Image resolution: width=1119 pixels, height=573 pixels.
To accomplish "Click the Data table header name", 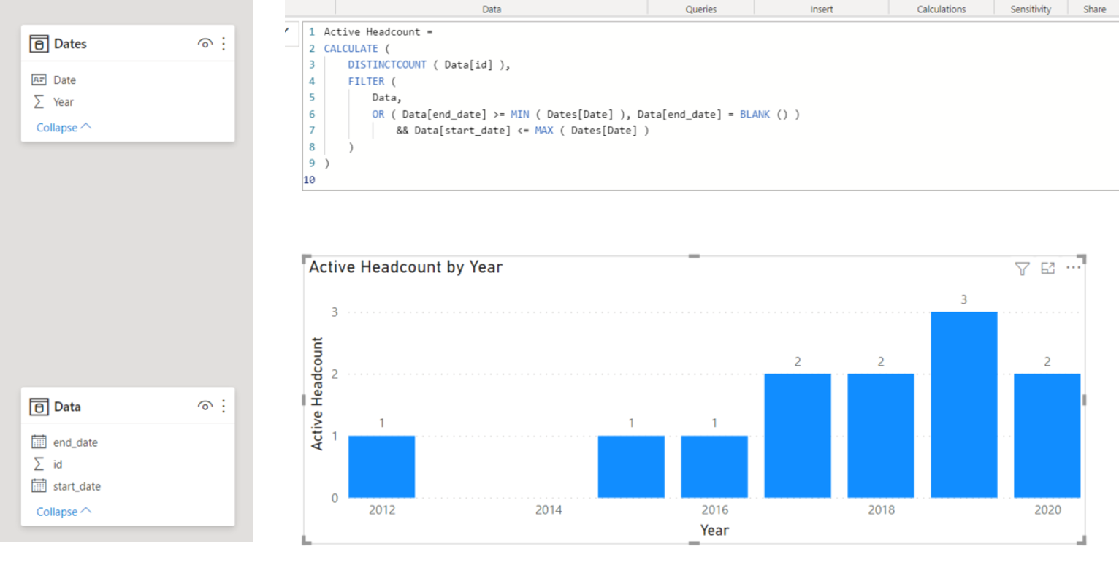I will (67, 407).
